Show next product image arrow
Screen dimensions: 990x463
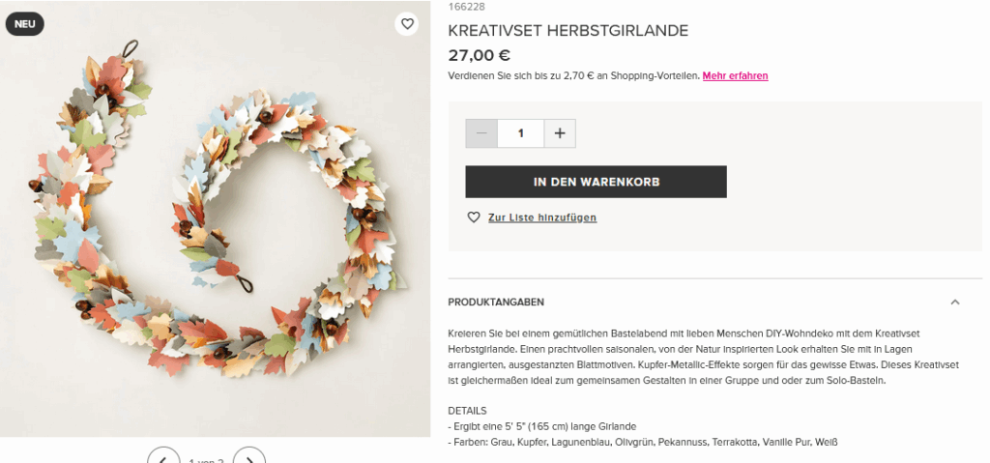[249, 457]
